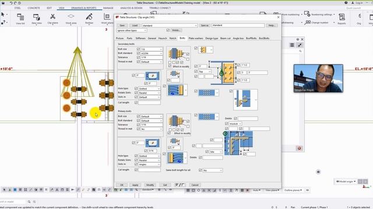Toggle Same bolt length for all checkbox
Image resolution: width=373 pixels, height=209 pixels.
[200, 170]
